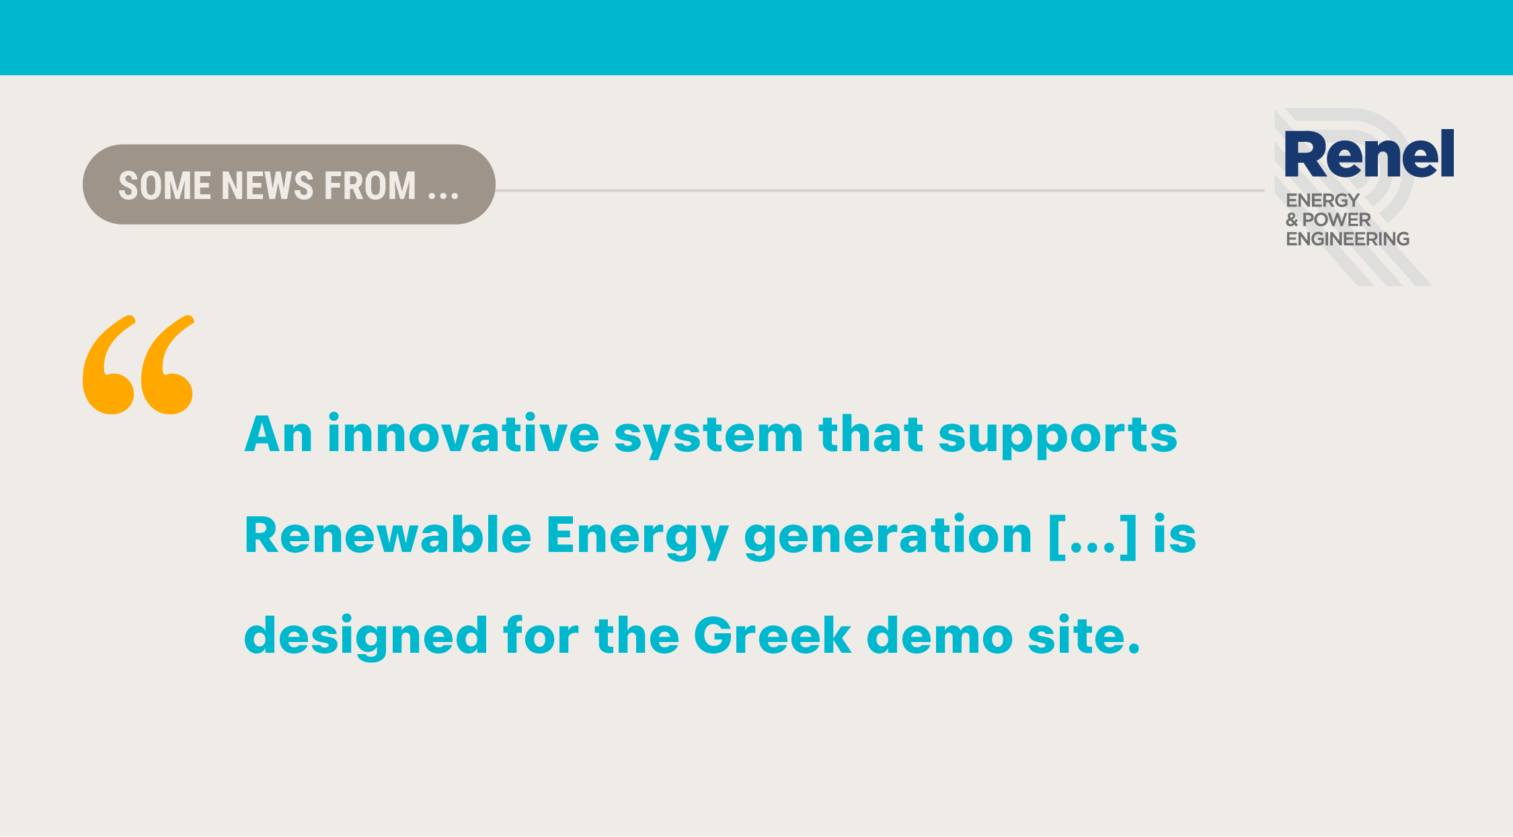Click the word "supports" in first line
1513x837 pixels.
point(1058,437)
